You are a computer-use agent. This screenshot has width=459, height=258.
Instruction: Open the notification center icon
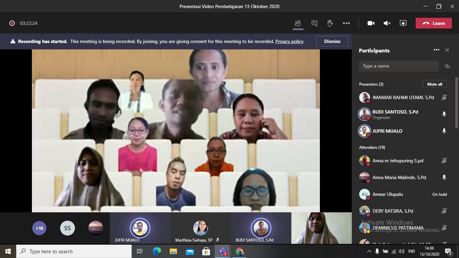[448, 251]
